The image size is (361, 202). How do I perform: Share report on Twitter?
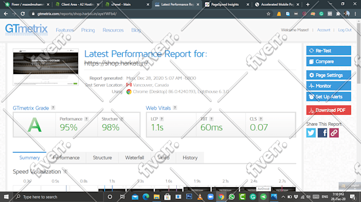[311, 133]
